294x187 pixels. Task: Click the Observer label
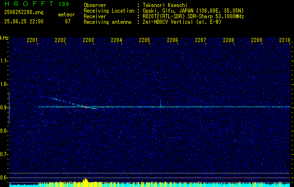coord(95,5)
